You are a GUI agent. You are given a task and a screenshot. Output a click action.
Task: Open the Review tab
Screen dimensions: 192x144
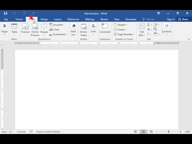104,19
